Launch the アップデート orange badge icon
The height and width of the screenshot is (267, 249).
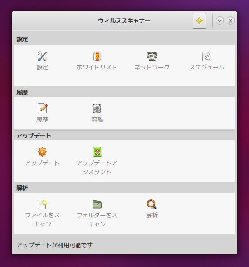42,152
